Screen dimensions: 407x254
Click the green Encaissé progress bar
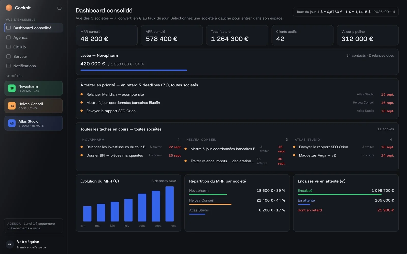tap(340, 195)
